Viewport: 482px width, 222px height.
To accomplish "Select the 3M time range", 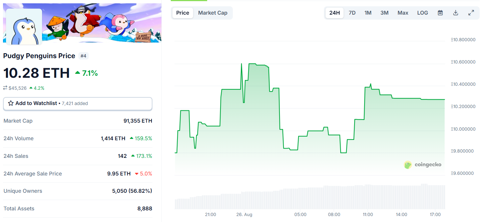I will pyautogui.click(x=384, y=13).
